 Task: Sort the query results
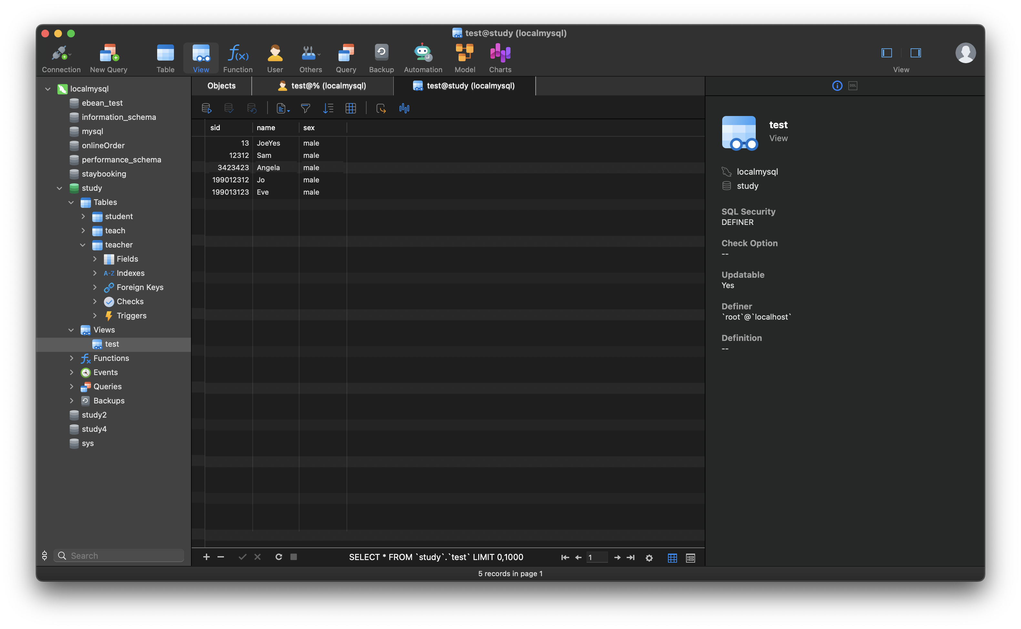tap(328, 108)
